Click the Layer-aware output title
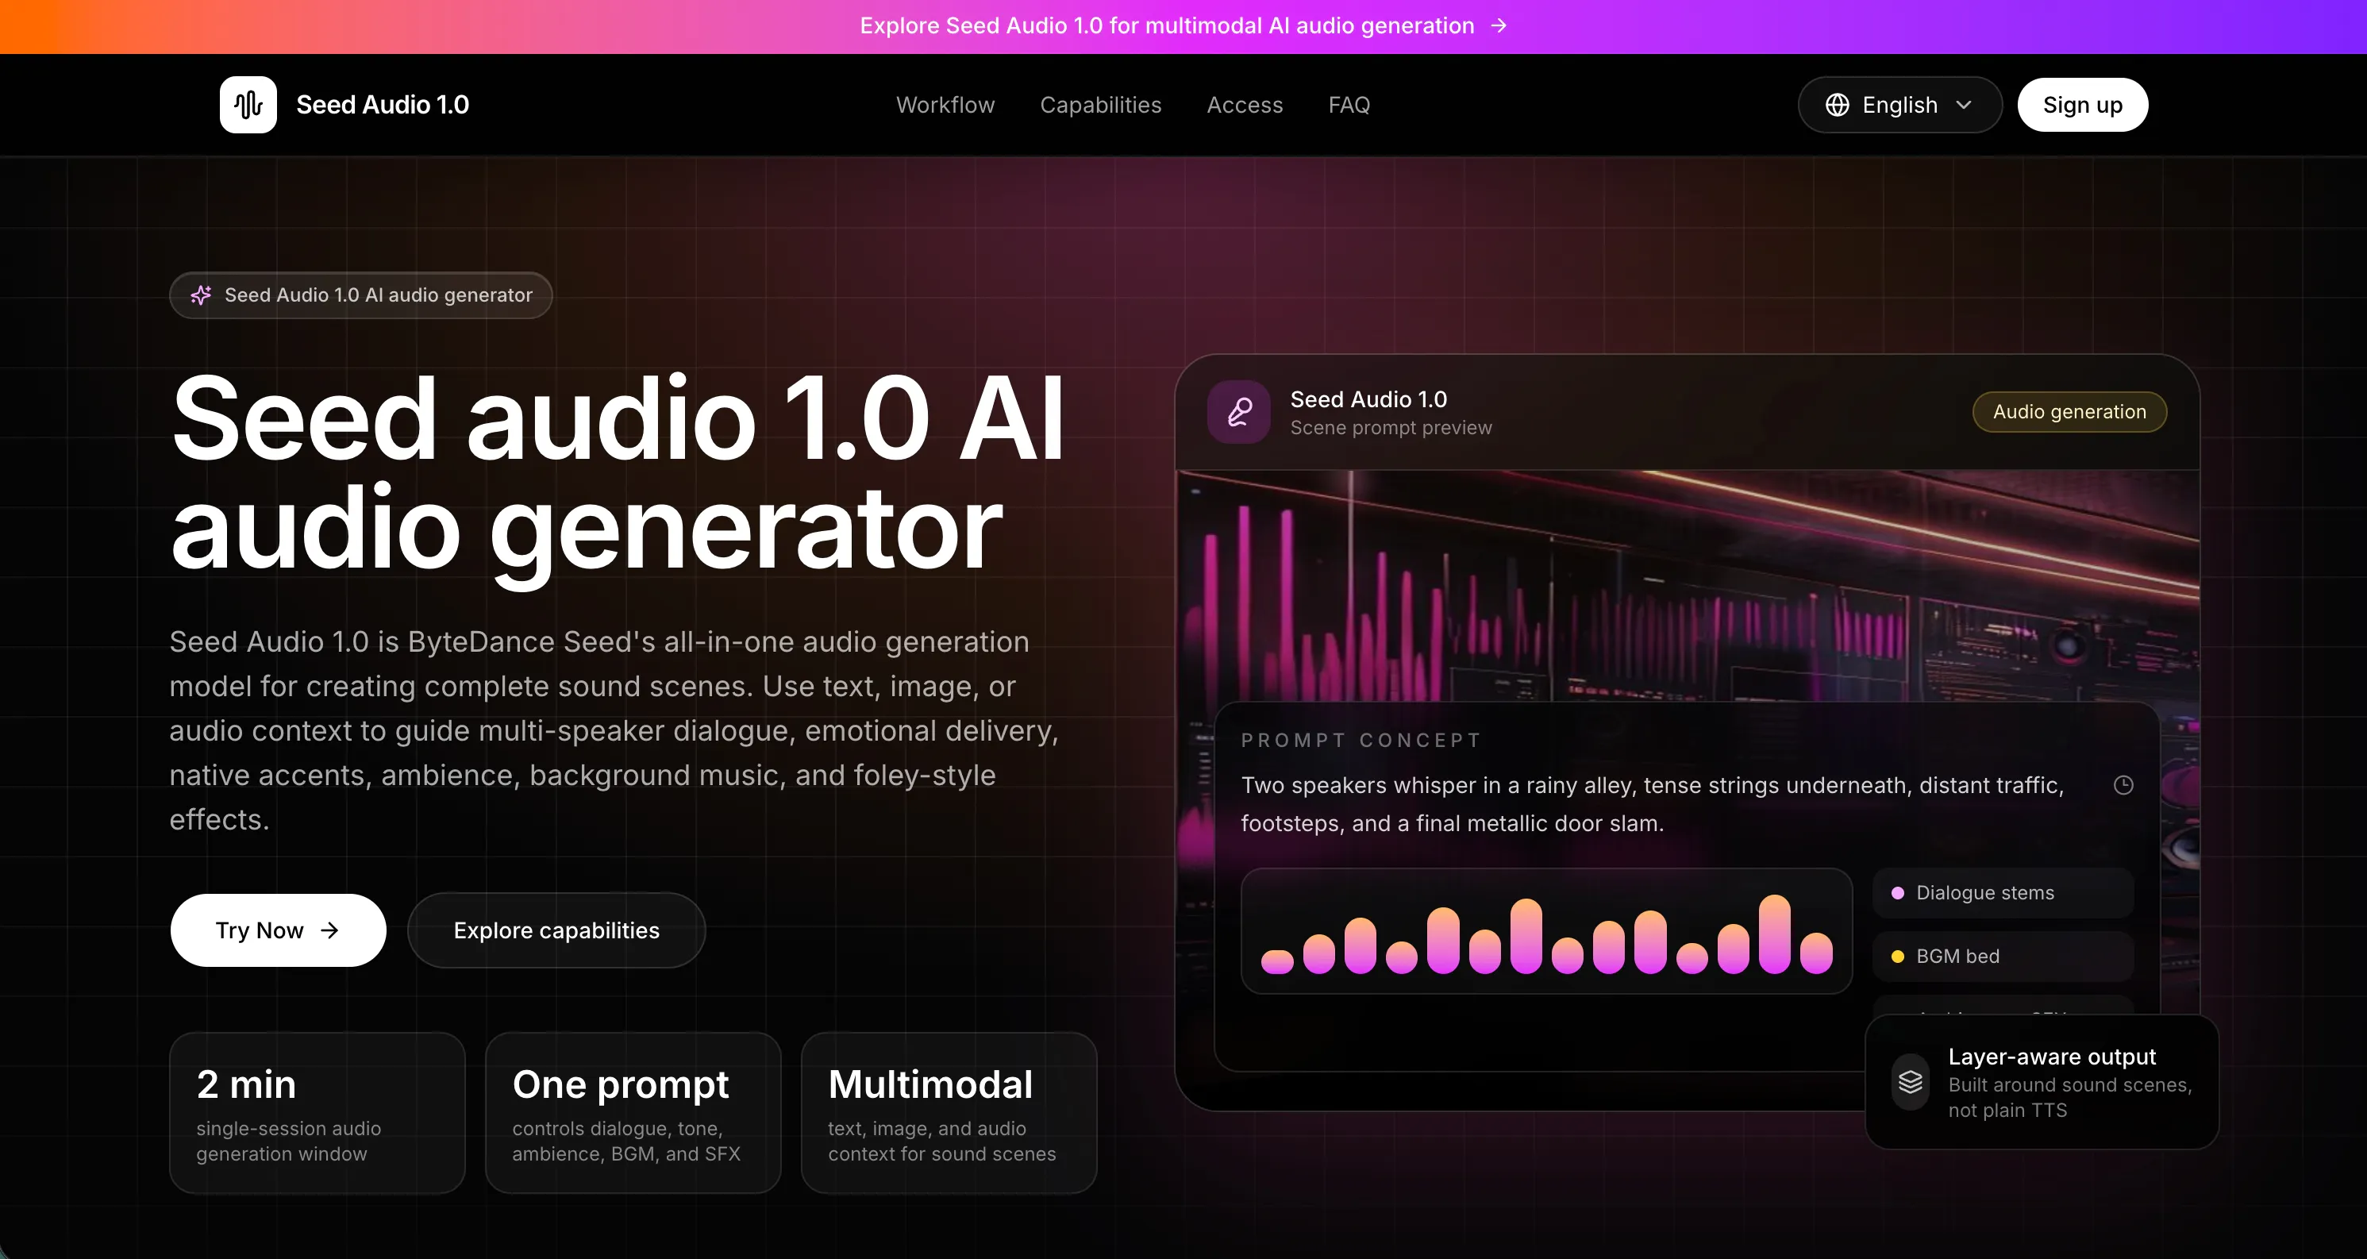Viewport: 2367px width, 1259px height. (x=2052, y=1057)
